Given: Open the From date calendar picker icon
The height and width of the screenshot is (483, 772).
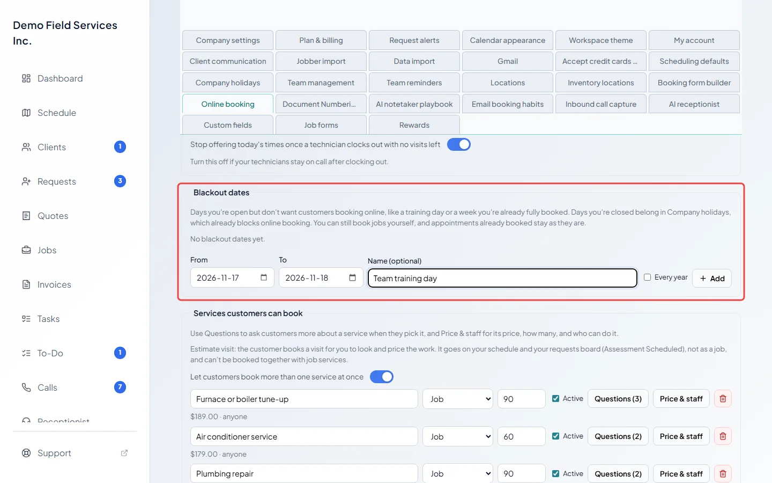Looking at the screenshot, I should [x=264, y=277].
